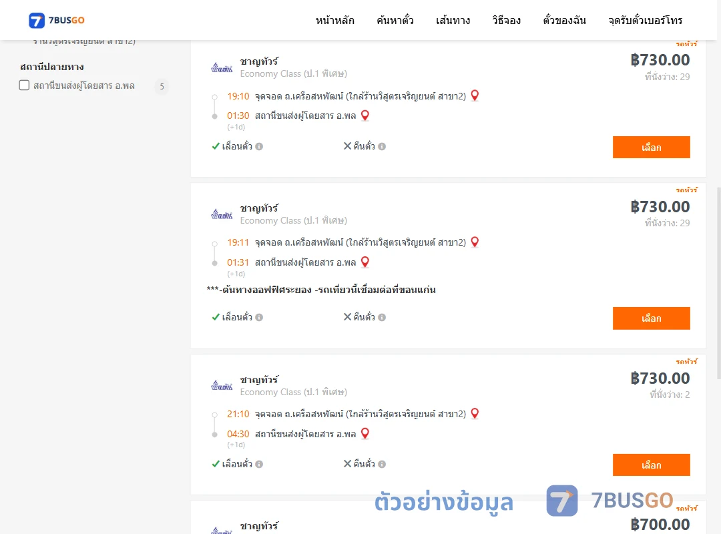Viewport: 721px width, 534px height.
Task: Click ชาญทัวร์ operator logo on 19:10 trip
Action: click(x=222, y=68)
